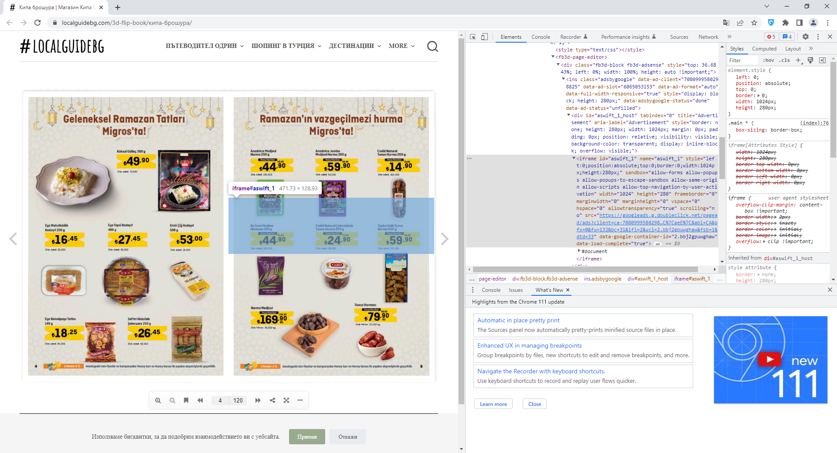The image size is (837, 453).
Task: Open the website search icon
Action: [432, 46]
